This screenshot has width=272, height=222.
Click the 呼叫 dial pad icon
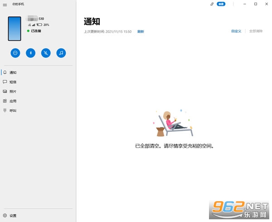tap(5, 111)
